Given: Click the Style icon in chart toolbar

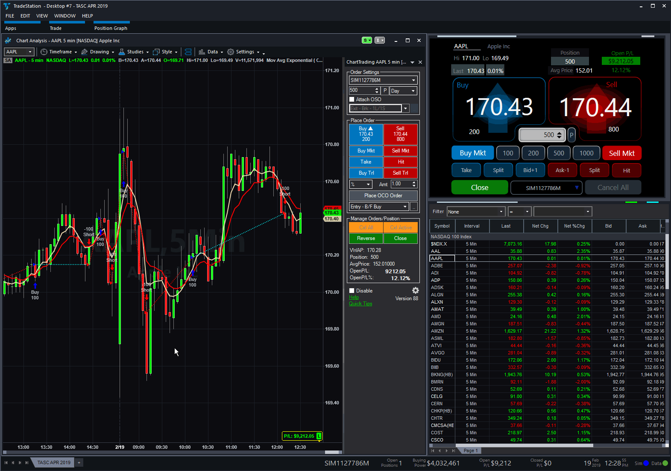Looking at the screenshot, I should pos(156,52).
